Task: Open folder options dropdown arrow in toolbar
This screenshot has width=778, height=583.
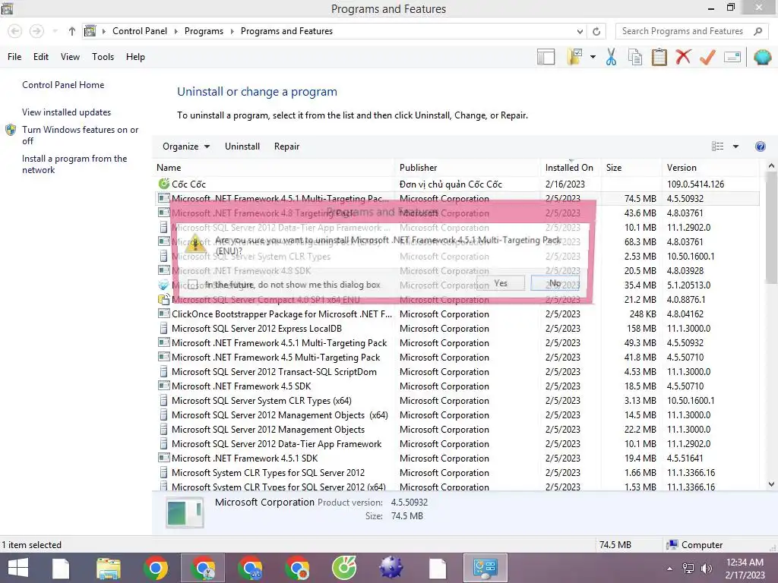Action: pos(593,57)
